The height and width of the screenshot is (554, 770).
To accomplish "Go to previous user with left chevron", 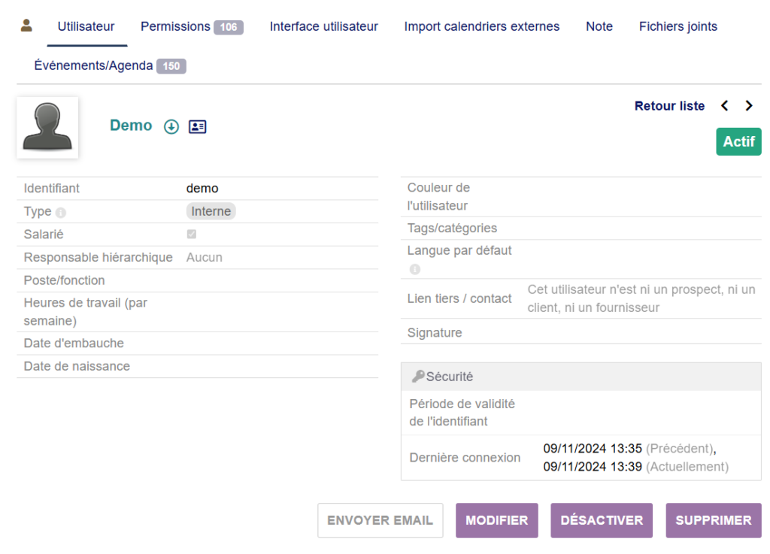I will tap(725, 106).
